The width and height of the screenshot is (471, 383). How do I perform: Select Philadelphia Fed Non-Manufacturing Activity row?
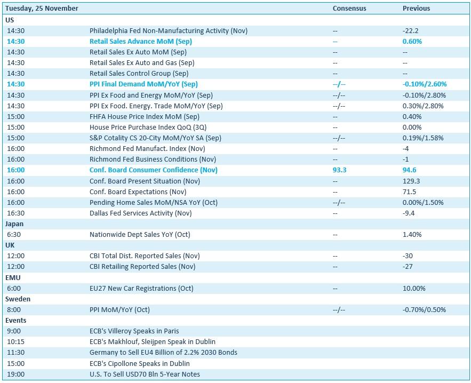click(168, 31)
